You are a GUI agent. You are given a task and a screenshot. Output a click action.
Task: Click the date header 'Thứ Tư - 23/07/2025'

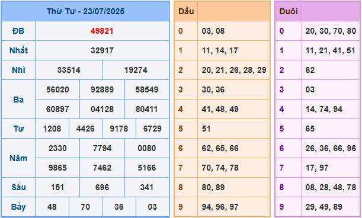(x=85, y=11)
